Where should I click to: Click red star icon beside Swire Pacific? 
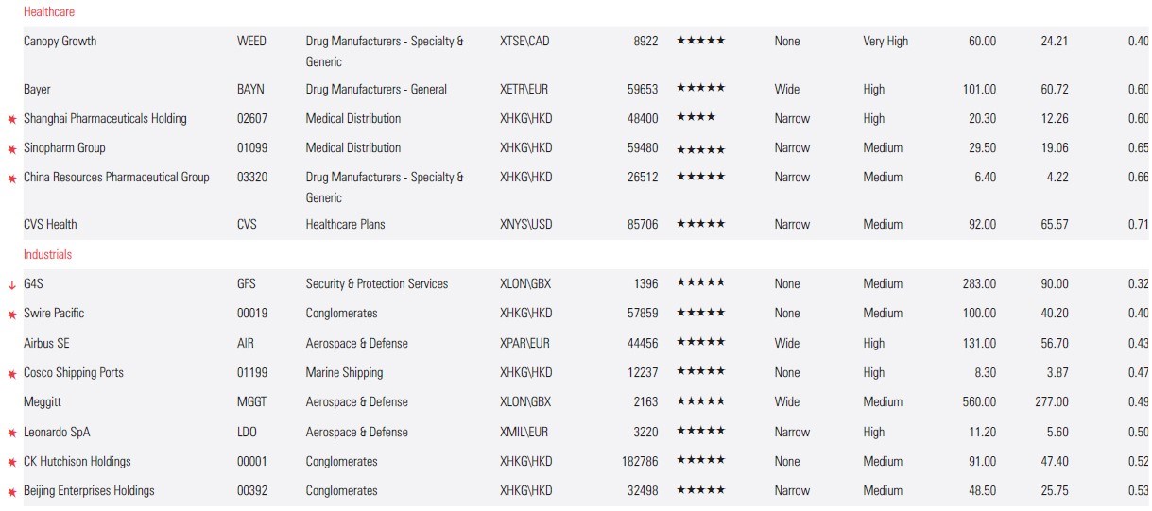point(12,315)
